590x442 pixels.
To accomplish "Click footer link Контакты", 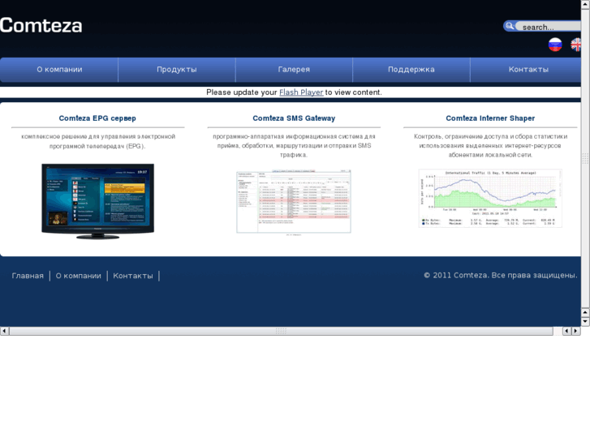I will (x=133, y=276).
